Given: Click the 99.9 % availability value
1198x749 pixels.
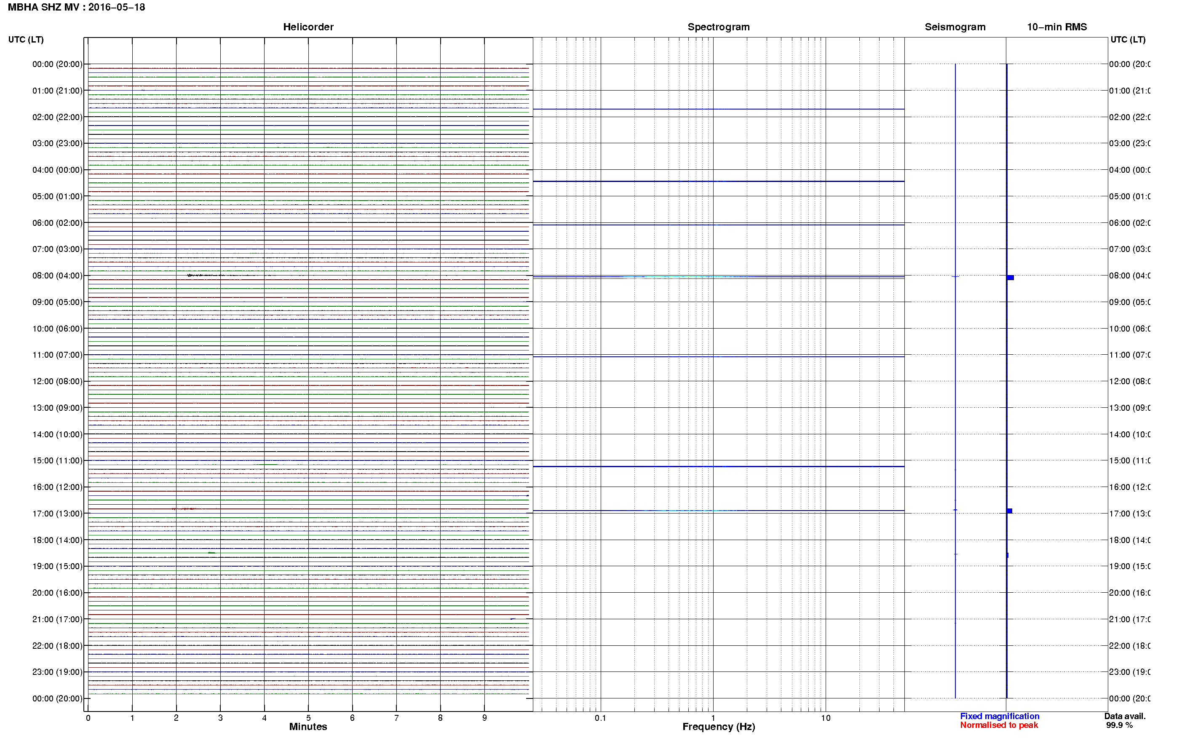Looking at the screenshot, I should [x=1119, y=726].
